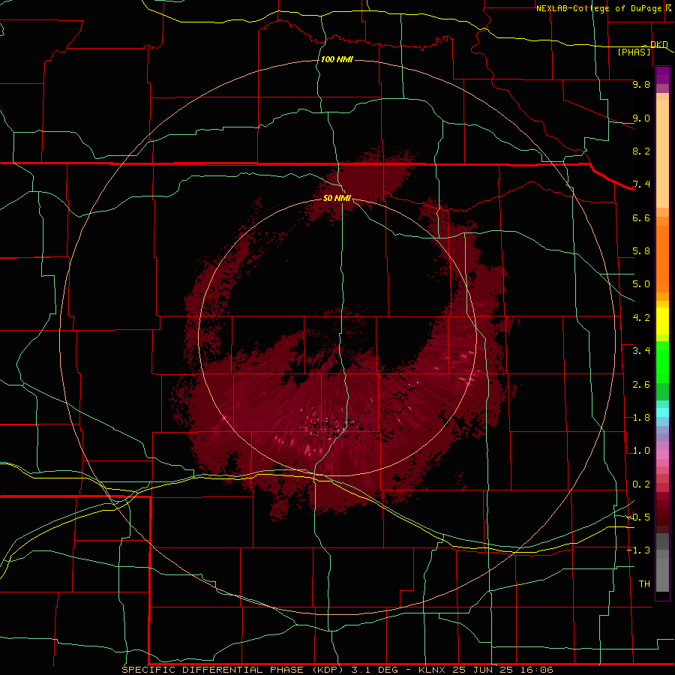Image resolution: width=675 pixels, height=675 pixels.
Task: Click the 1.8 scale value
Action: [x=641, y=418]
